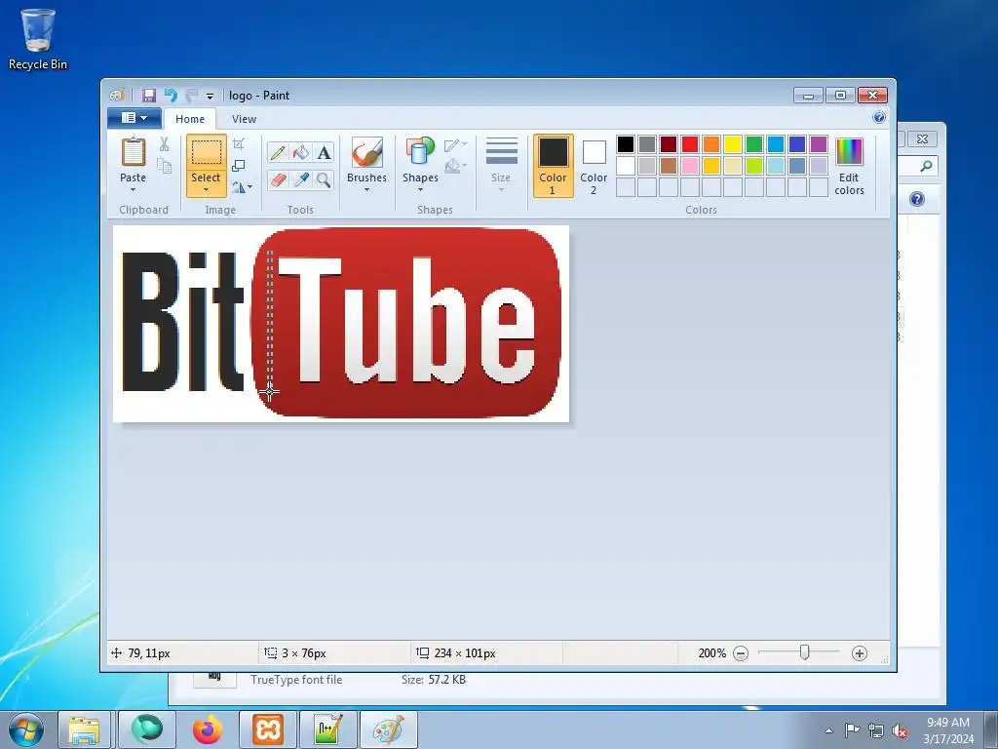This screenshot has height=749, width=998.
Task: Select the Text tool
Action: point(324,152)
